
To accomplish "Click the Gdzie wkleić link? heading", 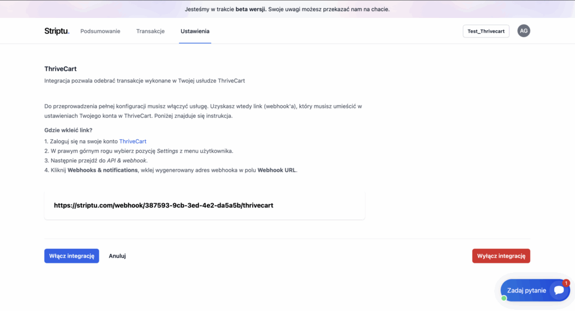I will [69, 130].
